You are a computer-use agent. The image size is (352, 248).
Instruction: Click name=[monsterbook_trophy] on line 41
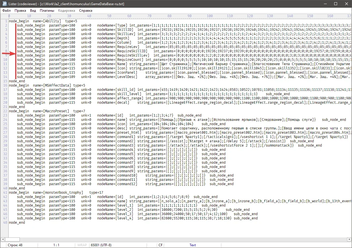point(58,193)
